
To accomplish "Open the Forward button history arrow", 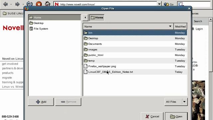I will (23, 4).
